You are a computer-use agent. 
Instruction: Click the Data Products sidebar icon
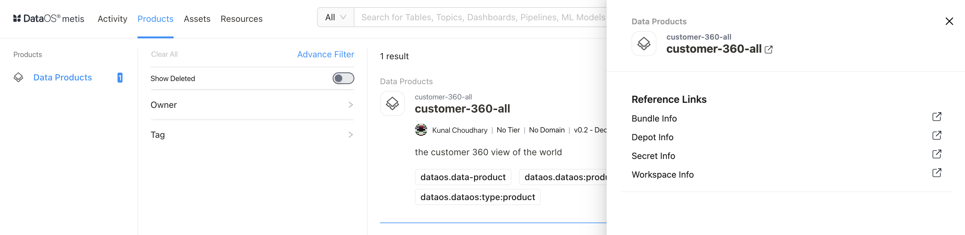[x=18, y=78]
